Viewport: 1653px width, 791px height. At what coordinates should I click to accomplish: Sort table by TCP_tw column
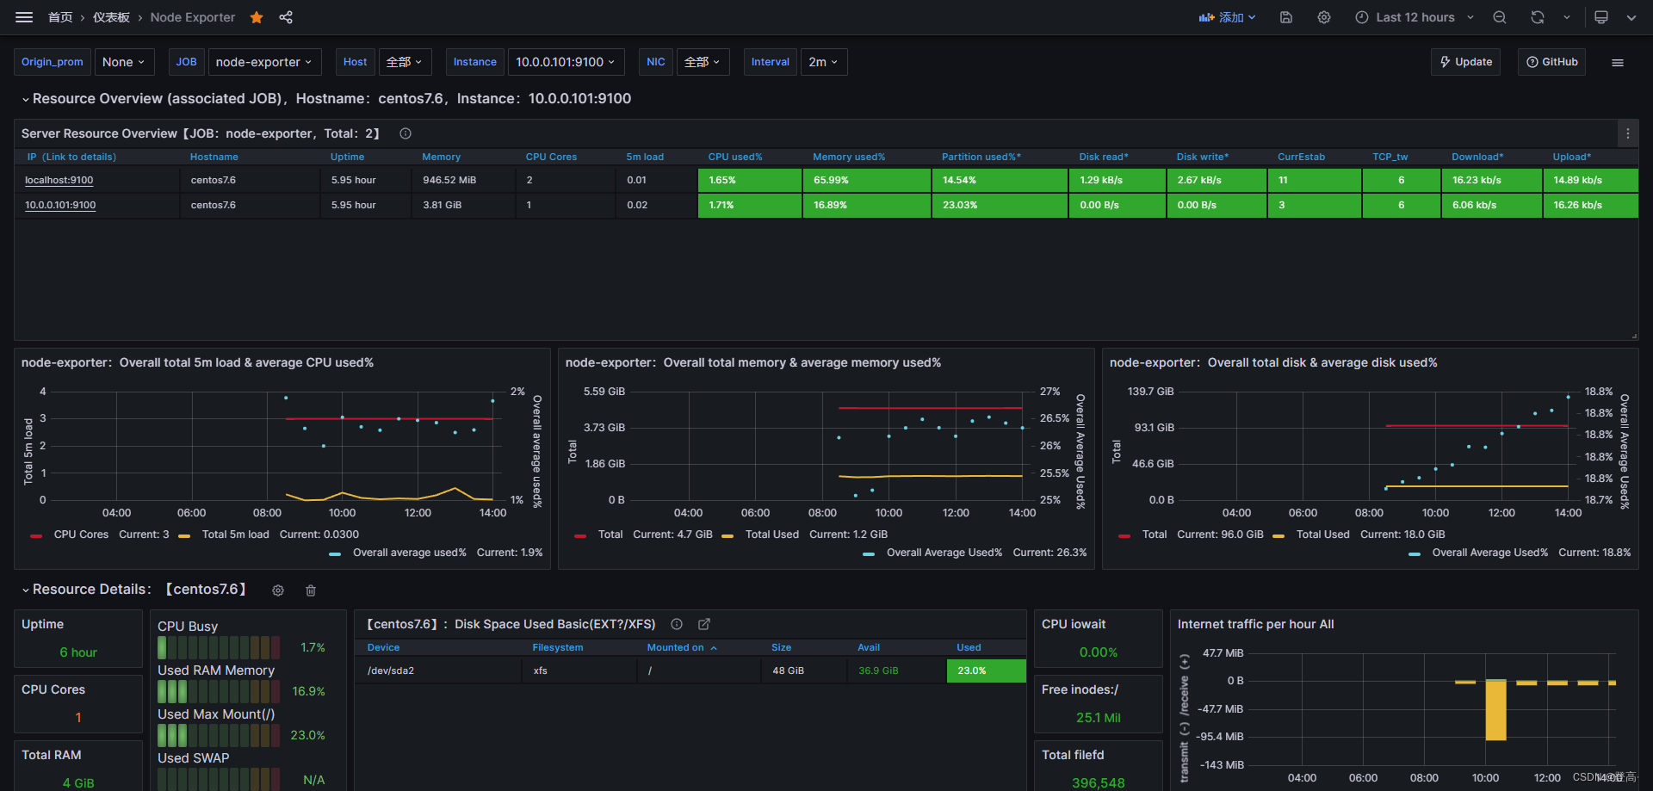coord(1390,157)
